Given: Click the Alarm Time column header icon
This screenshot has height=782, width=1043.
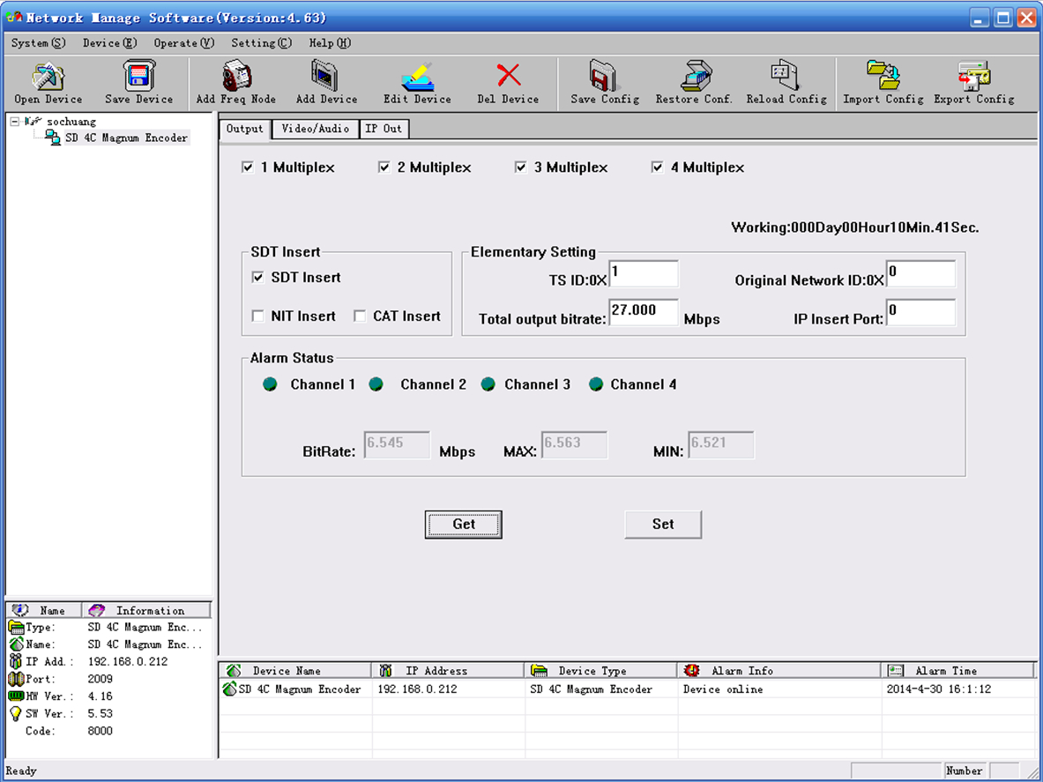Looking at the screenshot, I should [x=896, y=670].
